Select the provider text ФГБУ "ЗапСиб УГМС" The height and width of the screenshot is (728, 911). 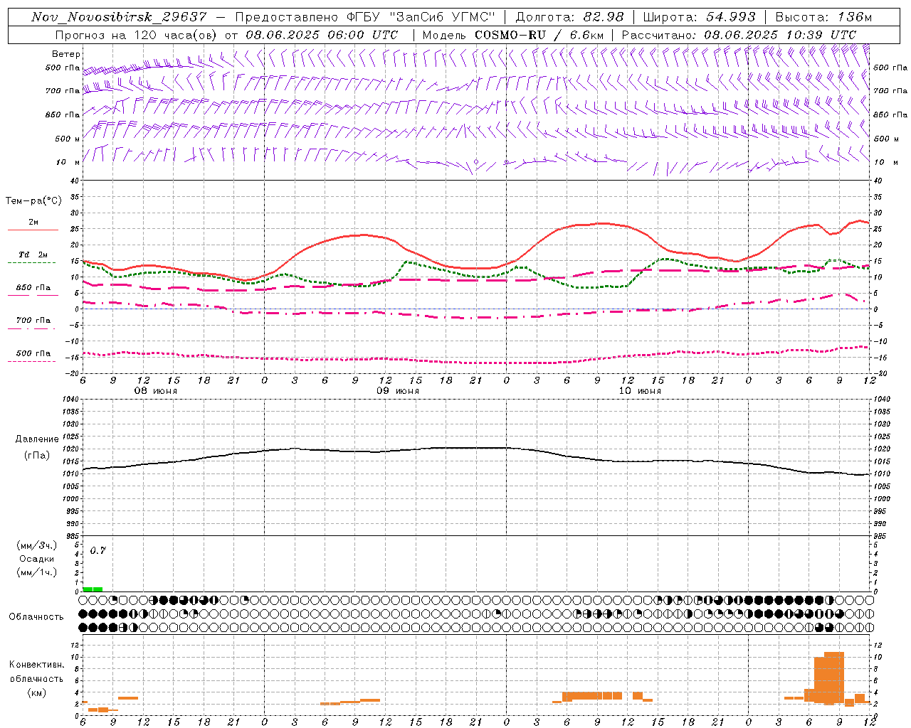(421, 17)
